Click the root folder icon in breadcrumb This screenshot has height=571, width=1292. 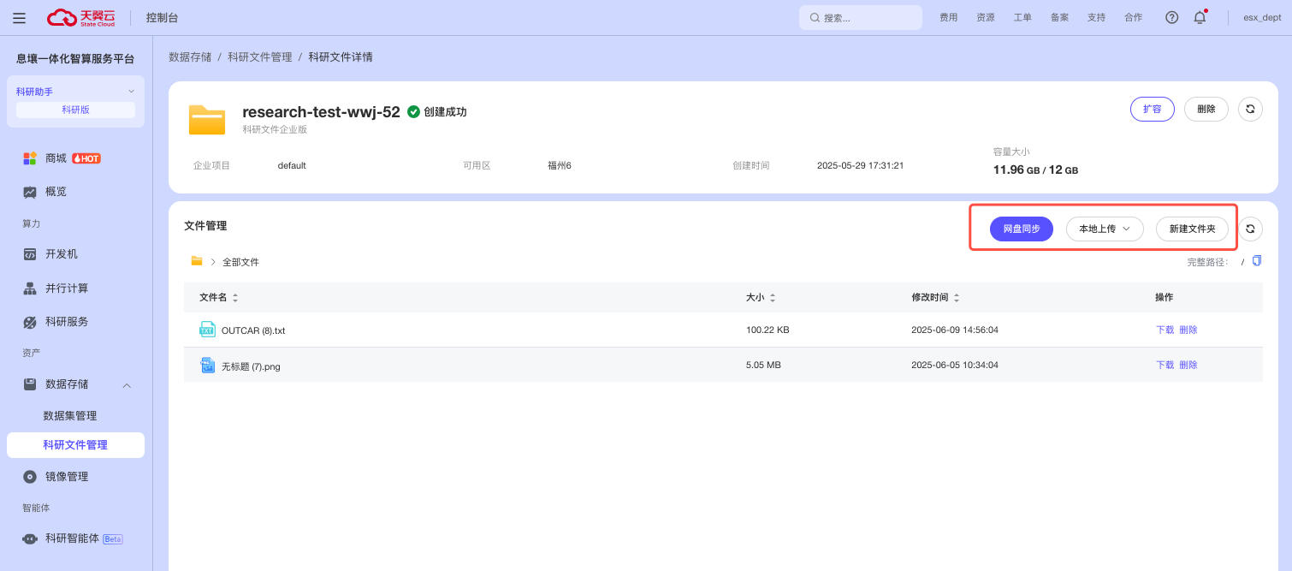pyautogui.click(x=197, y=261)
